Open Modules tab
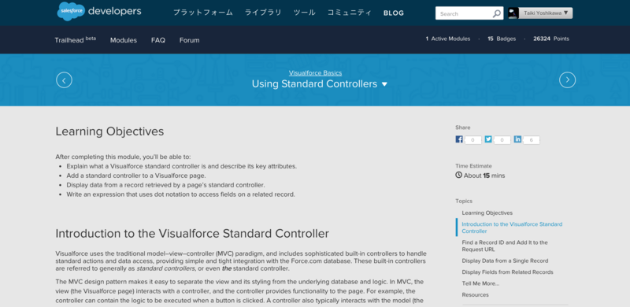Image resolution: width=630 pixels, height=307 pixels. coord(124,40)
